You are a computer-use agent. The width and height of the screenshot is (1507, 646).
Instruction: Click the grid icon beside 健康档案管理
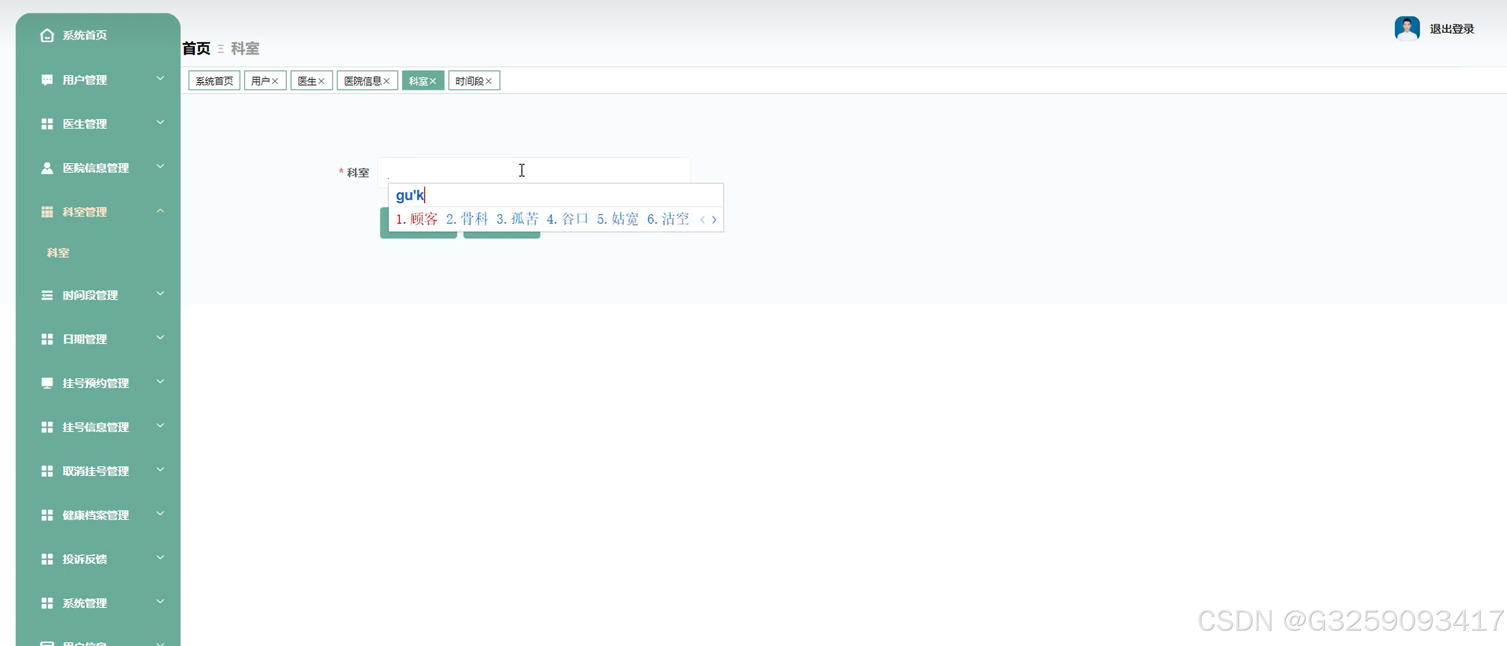tap(47, 515)
